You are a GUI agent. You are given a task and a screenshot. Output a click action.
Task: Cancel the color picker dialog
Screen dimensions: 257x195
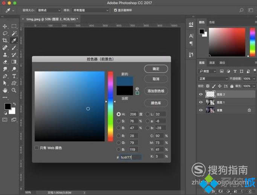point(156,79)
